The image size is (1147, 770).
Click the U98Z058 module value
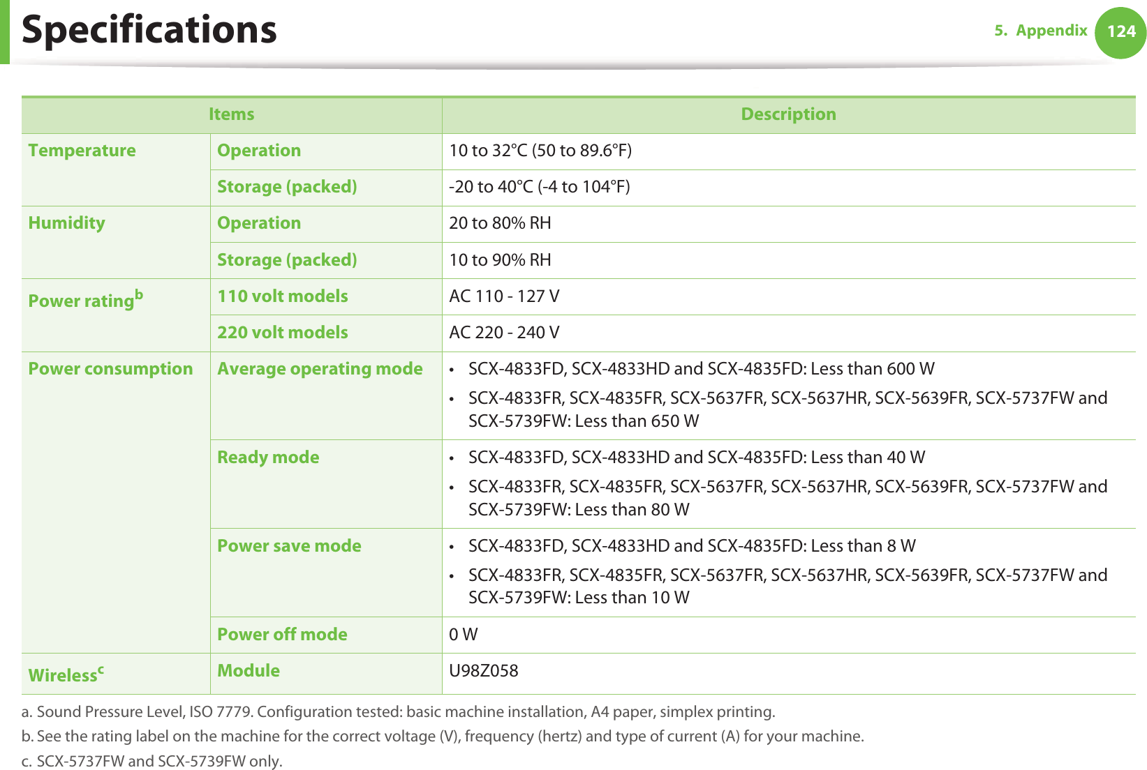[x=484, y=671]
